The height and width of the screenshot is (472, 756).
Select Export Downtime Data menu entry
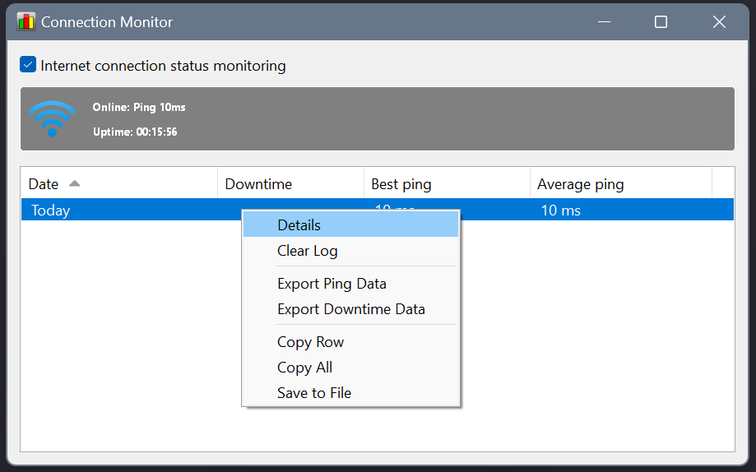[350, 309]
